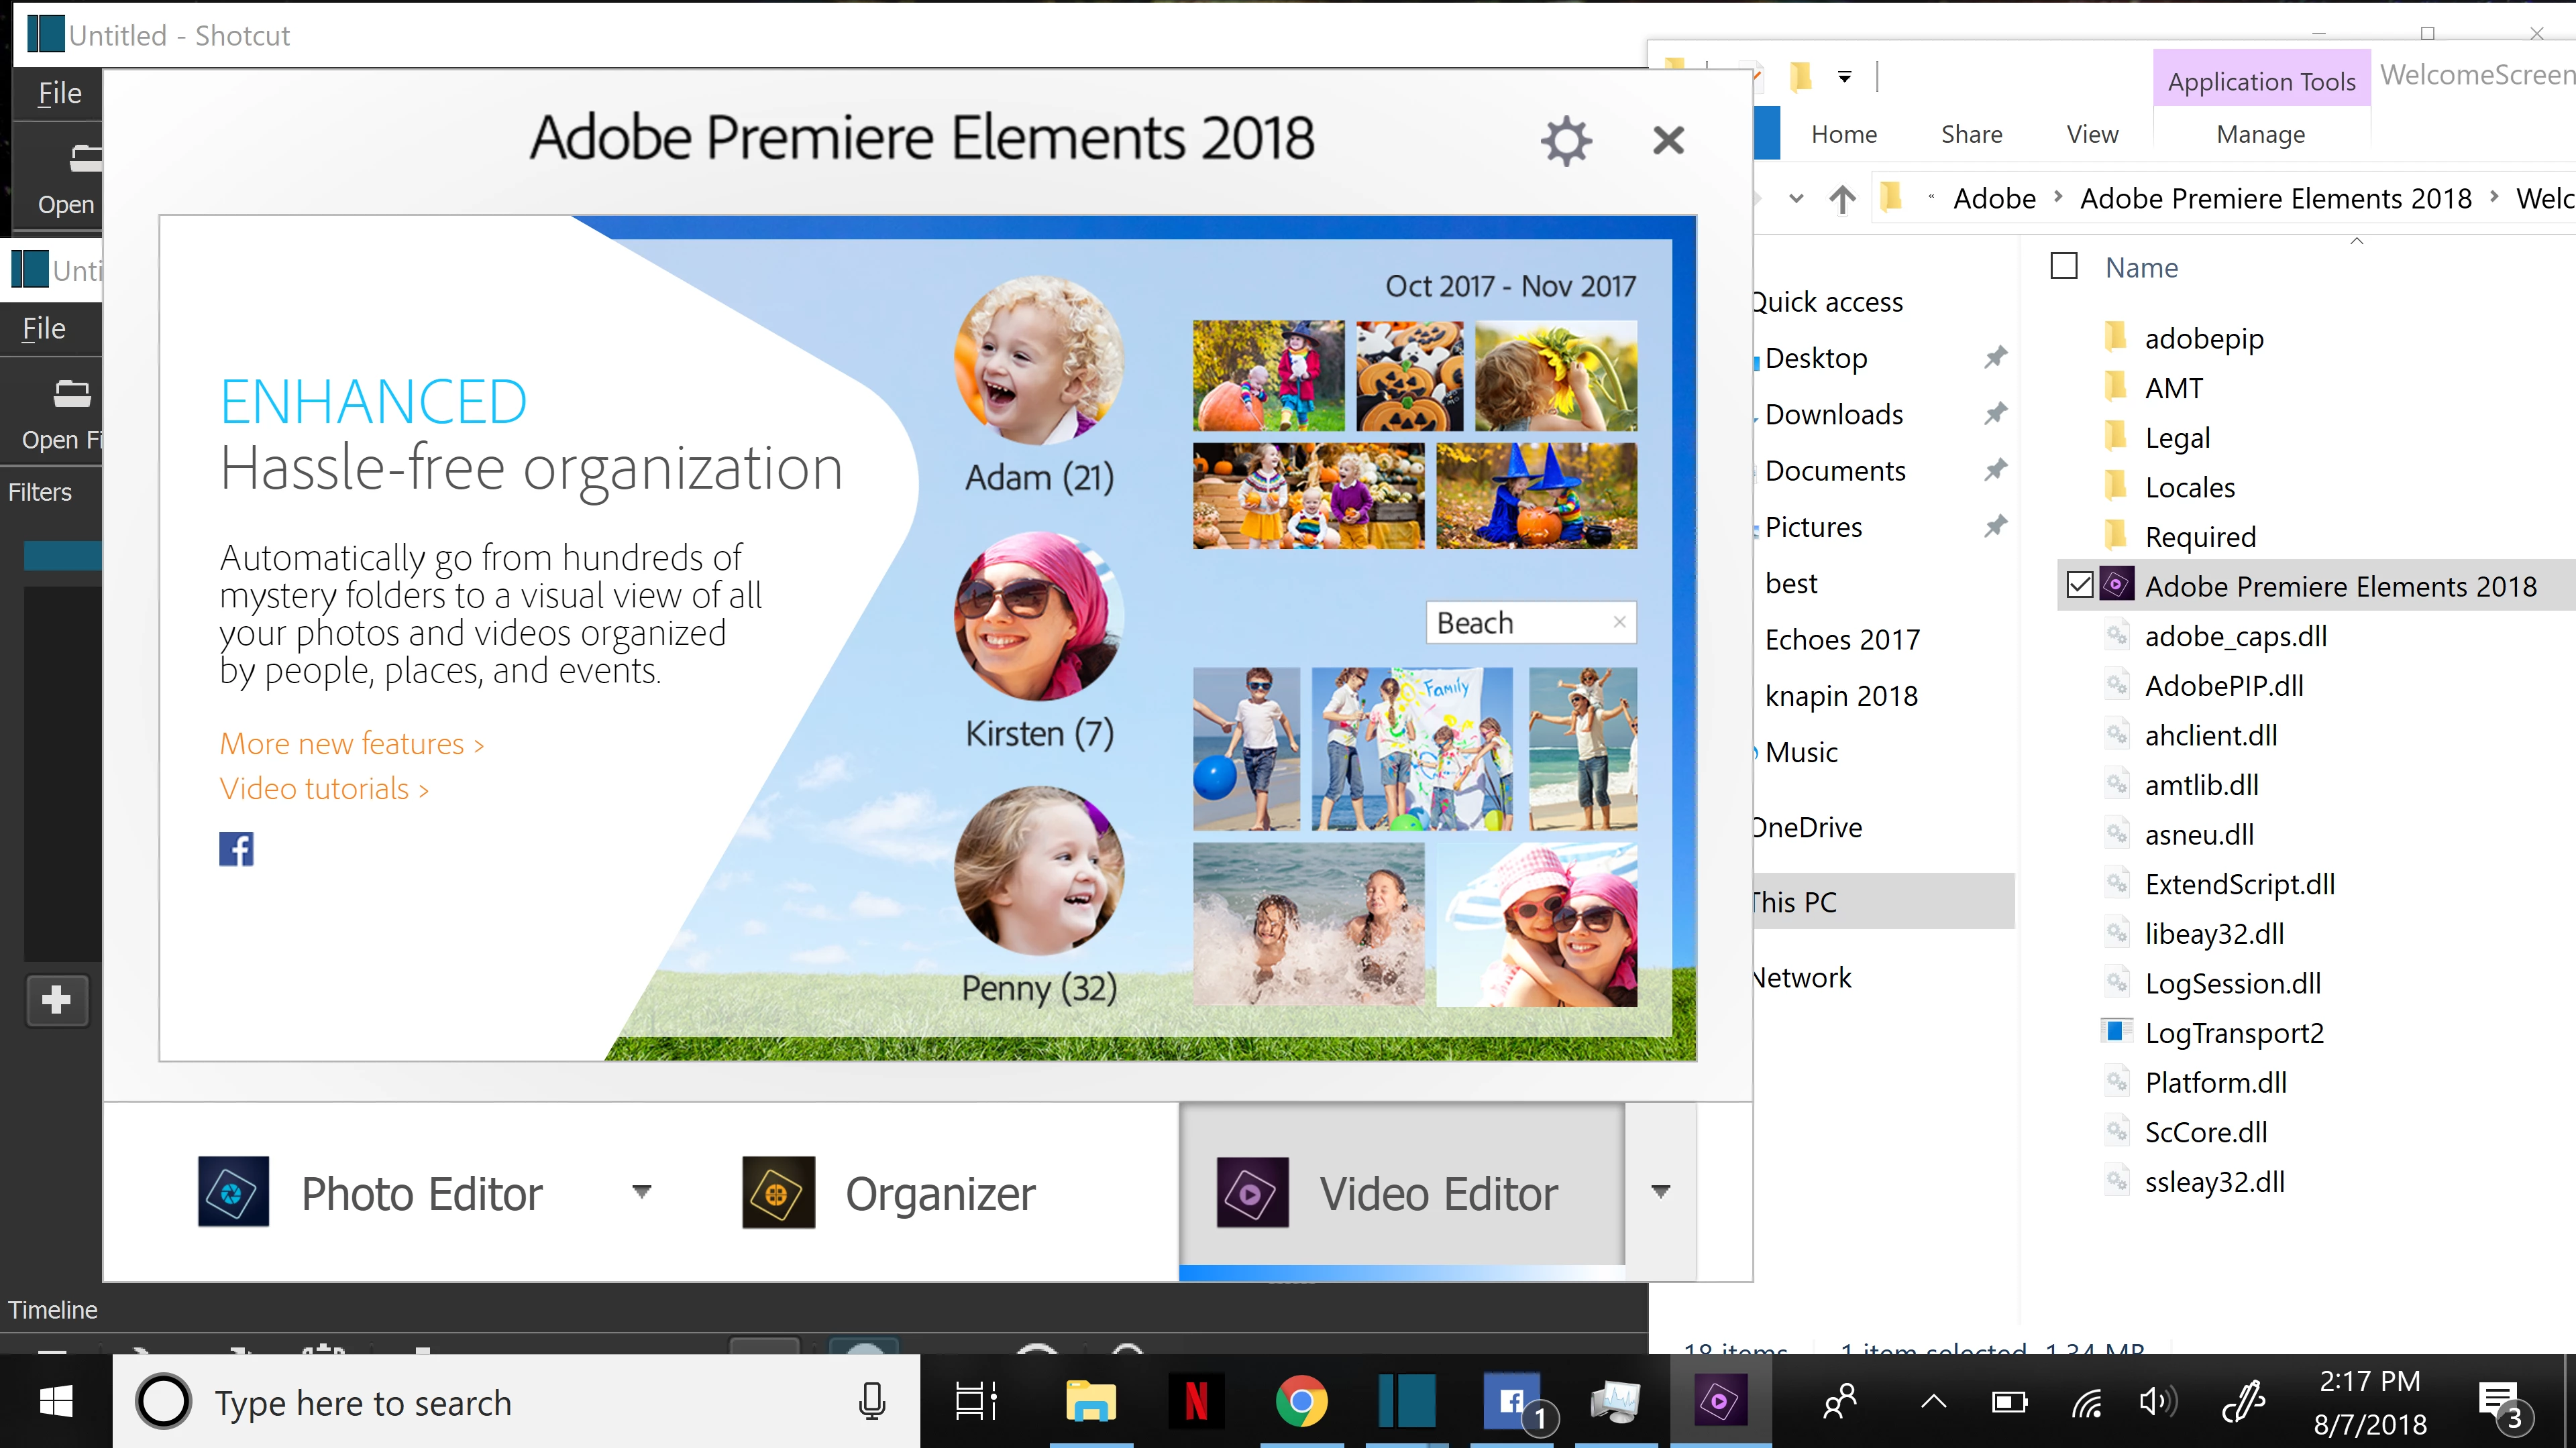Click the Facebook icon in welcome screen
Image resolution: width=2576 pixels, height=1448 pixels.
(x=236, y=849)
